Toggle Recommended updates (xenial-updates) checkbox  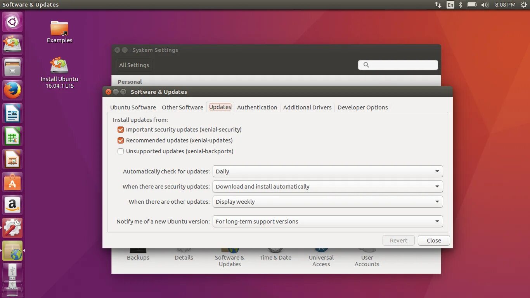pyautogui.click(x=121, y=140)
